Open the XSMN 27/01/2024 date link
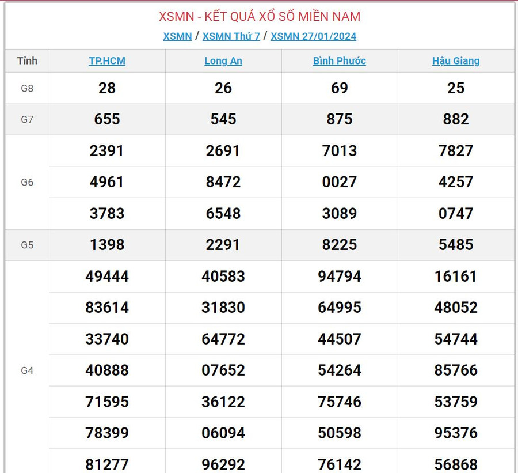The width and height of the screenshot is (518, 473). 313,36
